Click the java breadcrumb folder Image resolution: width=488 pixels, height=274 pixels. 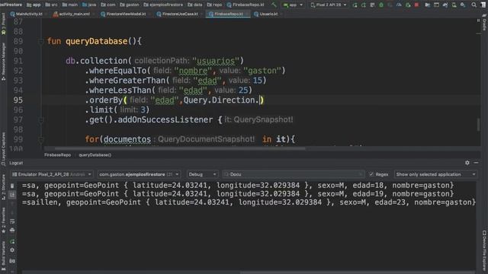coord(89,5)
